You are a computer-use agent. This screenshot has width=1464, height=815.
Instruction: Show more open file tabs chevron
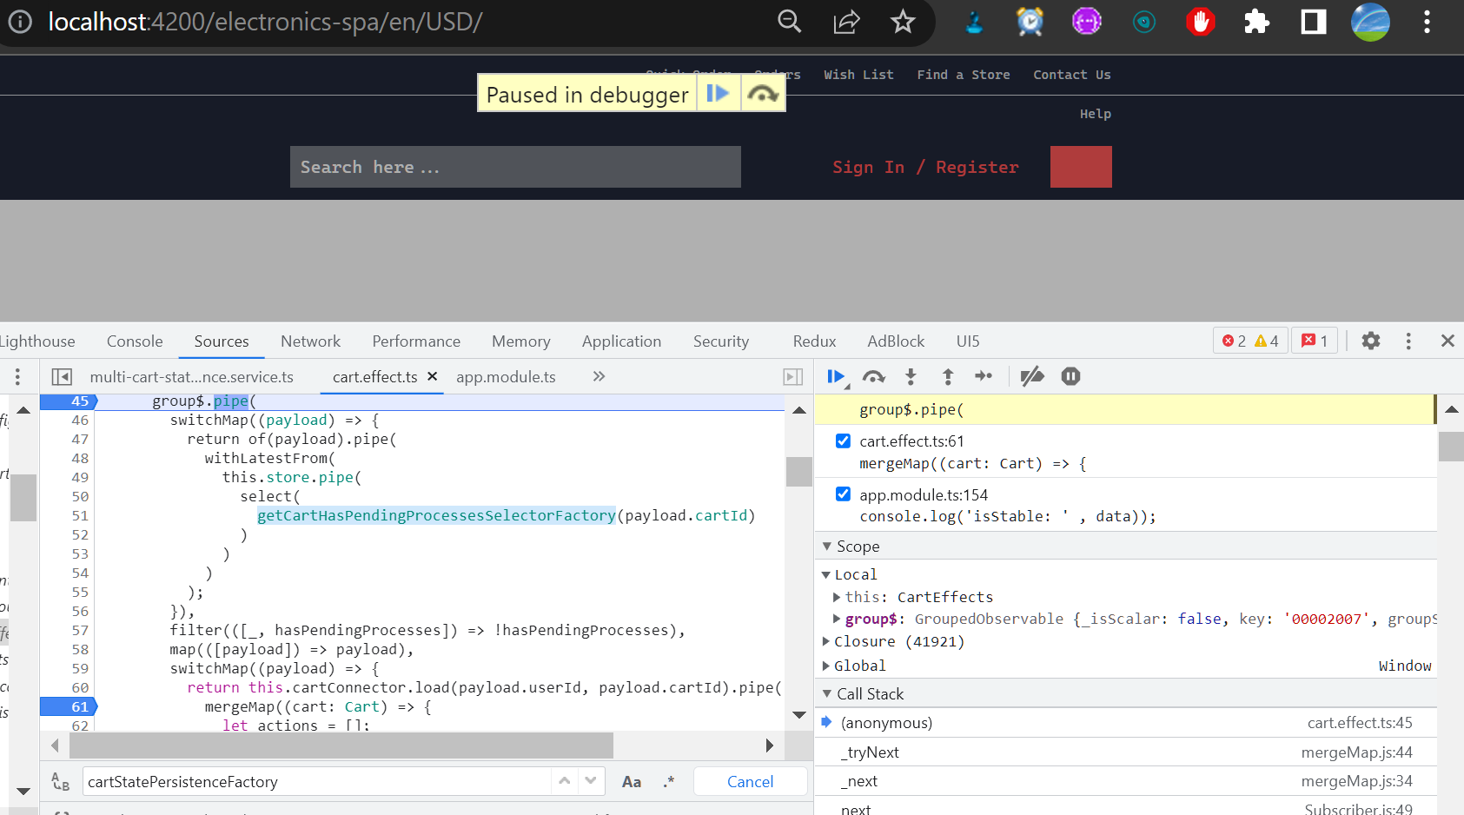(x=599, y=376)
